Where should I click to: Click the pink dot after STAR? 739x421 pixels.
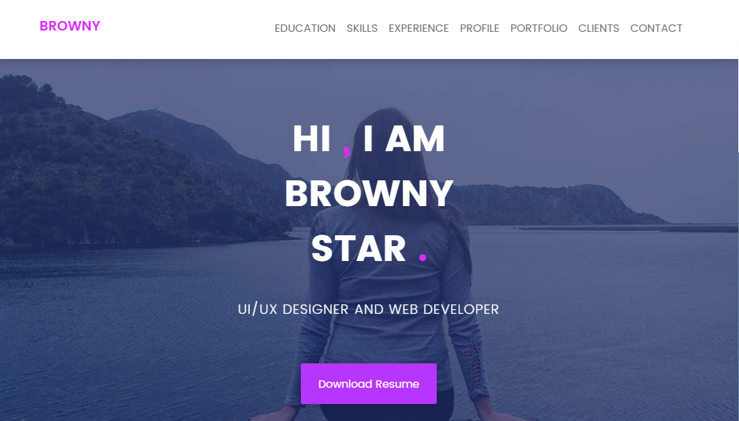click(x=422, y=258)
